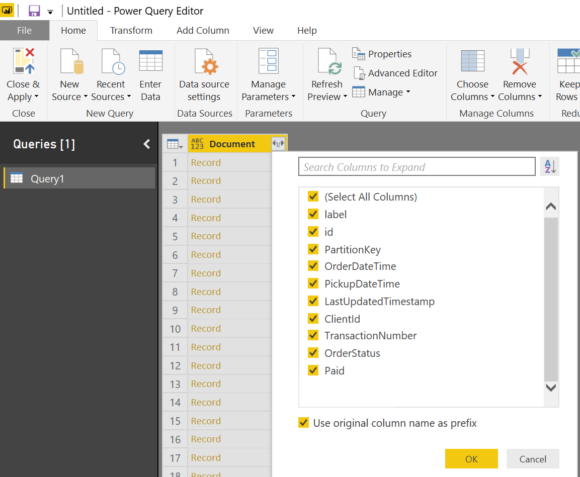This screenshot has width=580, height=477.
Task: Open the Advanced Editor
Action: 395,73
